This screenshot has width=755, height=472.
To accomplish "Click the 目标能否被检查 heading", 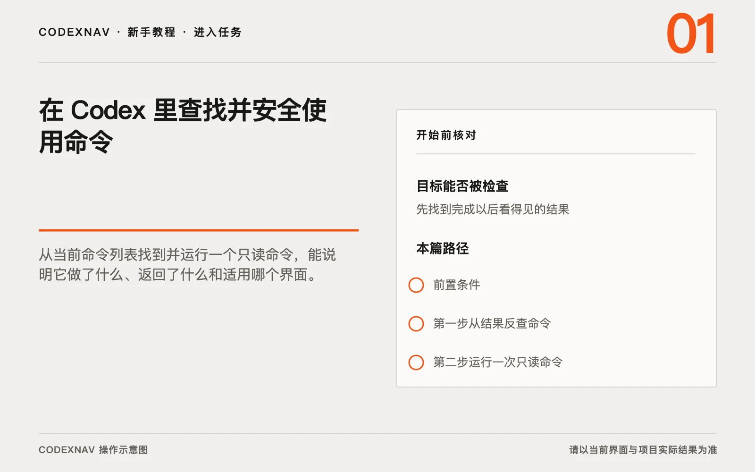I will 462,186.
